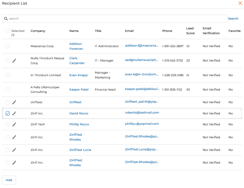Open the Evan Knapp name link

(78, 75)
